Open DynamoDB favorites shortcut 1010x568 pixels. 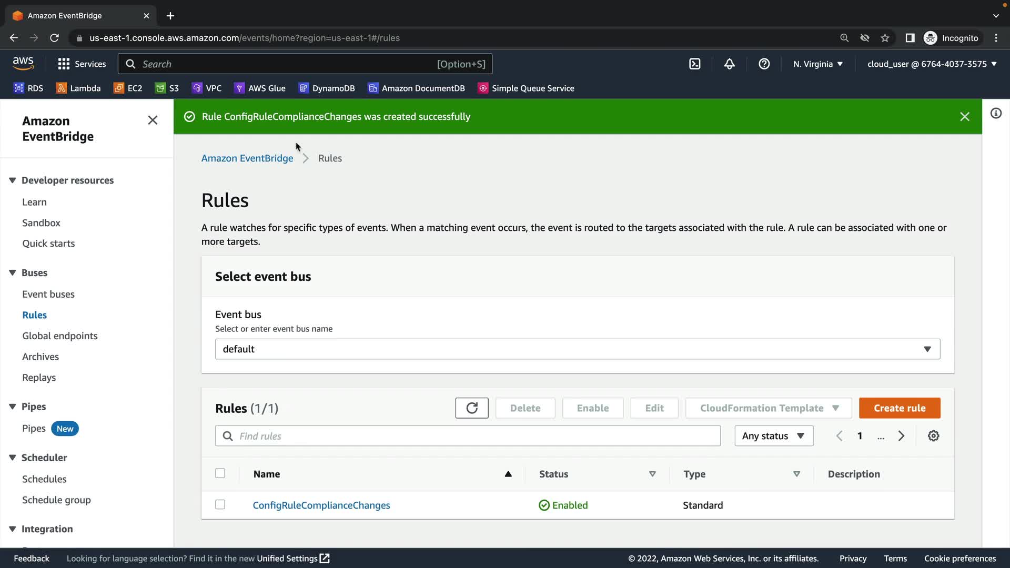[327, 88]
